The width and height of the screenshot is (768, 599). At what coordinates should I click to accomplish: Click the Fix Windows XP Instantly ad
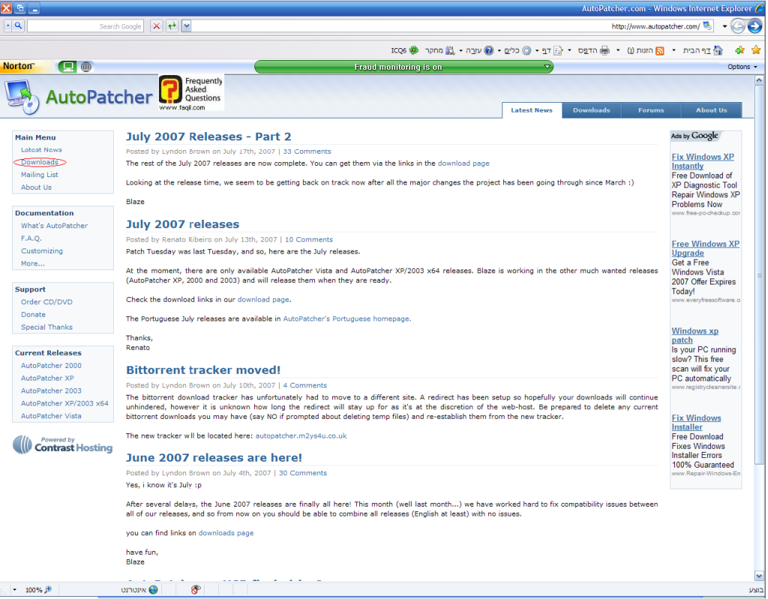(703, 161)
